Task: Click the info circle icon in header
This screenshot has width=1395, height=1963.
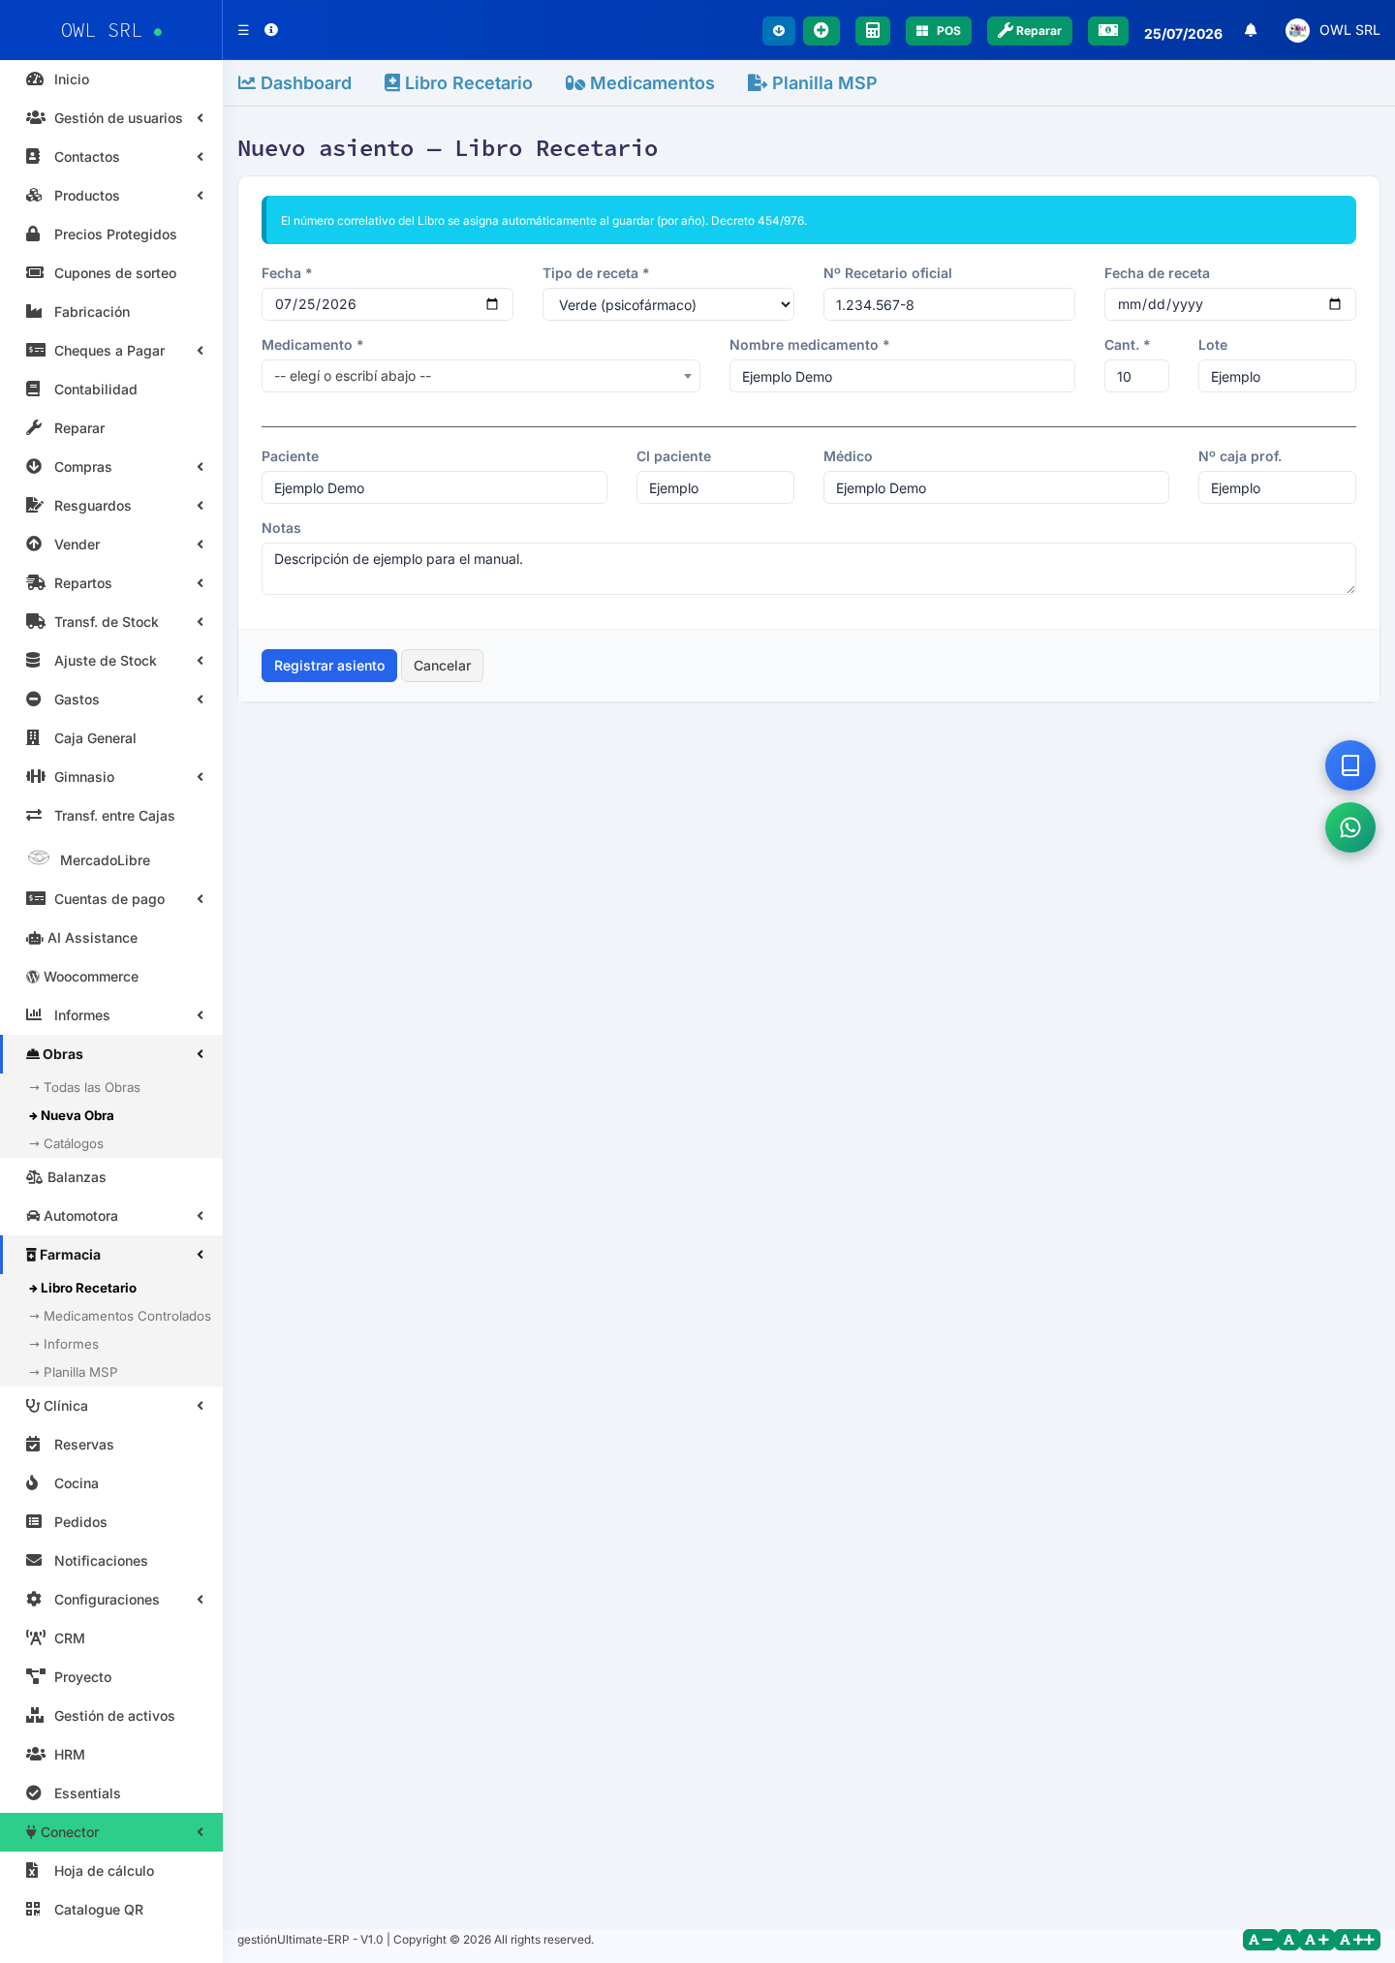Action: 271,30
